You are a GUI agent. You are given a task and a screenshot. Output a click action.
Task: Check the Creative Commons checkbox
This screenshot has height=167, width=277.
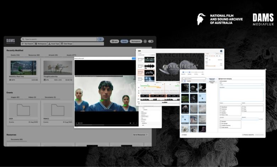pyautogui.click(x=221, y=125)
